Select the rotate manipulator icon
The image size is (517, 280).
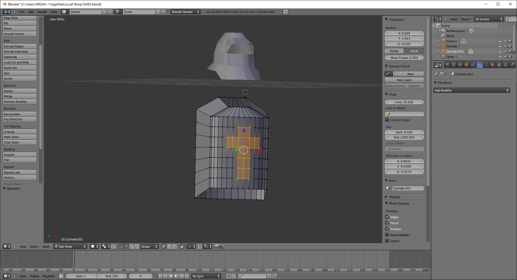point(132,246)
